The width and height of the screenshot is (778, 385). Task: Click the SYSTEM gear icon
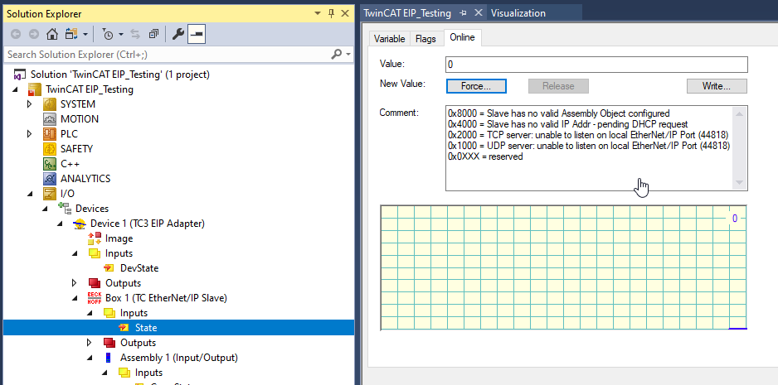(x=49, y=104)
